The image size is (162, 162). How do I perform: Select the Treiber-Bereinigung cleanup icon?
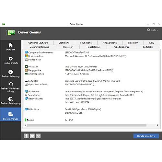pos(11,99)
